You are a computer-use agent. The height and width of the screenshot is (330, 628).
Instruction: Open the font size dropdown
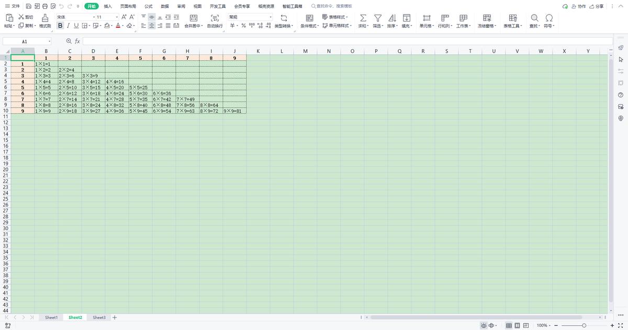click(116, 17)
